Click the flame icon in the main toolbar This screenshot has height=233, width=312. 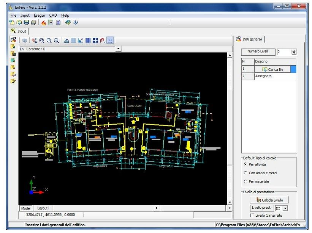pos(44,22)
